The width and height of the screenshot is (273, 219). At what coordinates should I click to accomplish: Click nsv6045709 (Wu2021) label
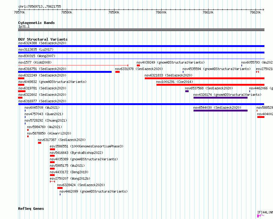42,108
